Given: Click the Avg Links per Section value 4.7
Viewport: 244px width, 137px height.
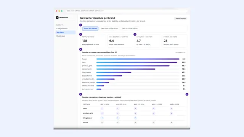Looking at the screenshot, I should pyautogui.click(x=139, y=41).
